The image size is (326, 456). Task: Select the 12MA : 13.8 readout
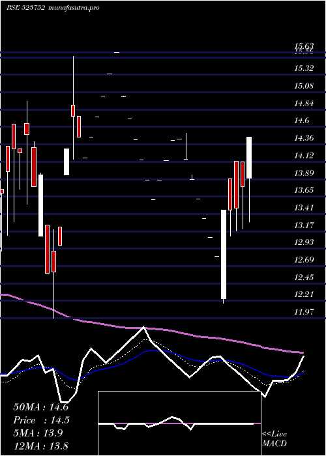point(40,446)
